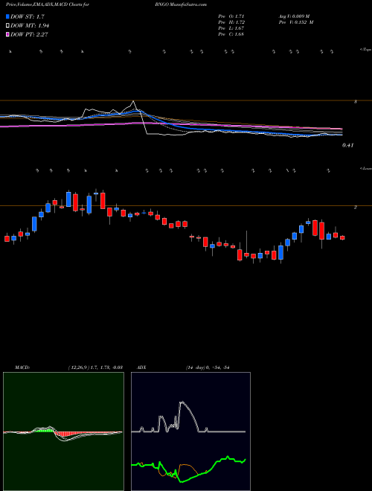
Task: Click the 'Pre L: 1.67' low value
Action: pyautogui.click(x=231, y=28)
